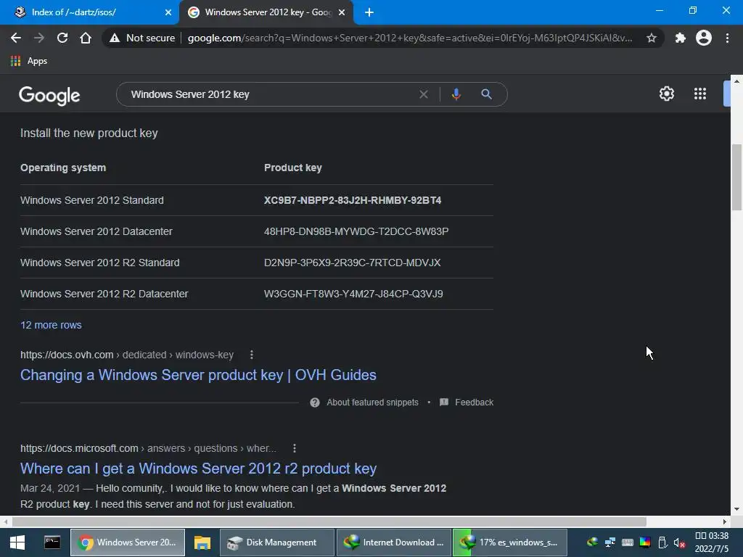This screenshot has width=743, height=557.
Task: Click the Feedback link
Action: point(475,403)
